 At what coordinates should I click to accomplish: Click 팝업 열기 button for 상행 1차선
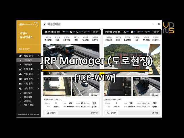click(x=96, y=32)
